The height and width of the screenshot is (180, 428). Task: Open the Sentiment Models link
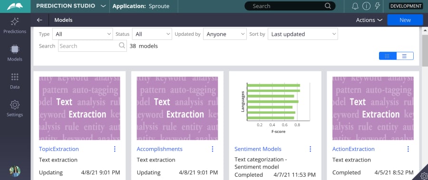coord(258,149)
